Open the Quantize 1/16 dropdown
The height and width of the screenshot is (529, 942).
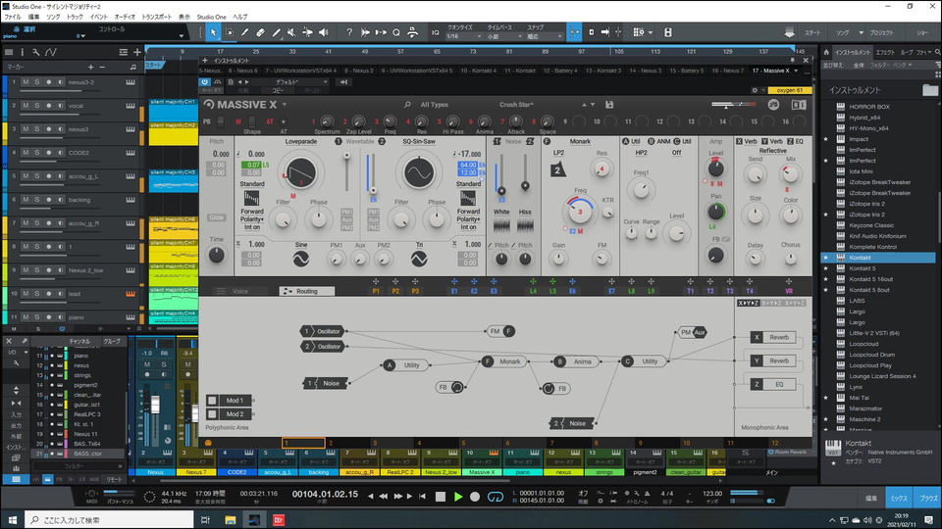pyautogui.click(x=464, y=36)
